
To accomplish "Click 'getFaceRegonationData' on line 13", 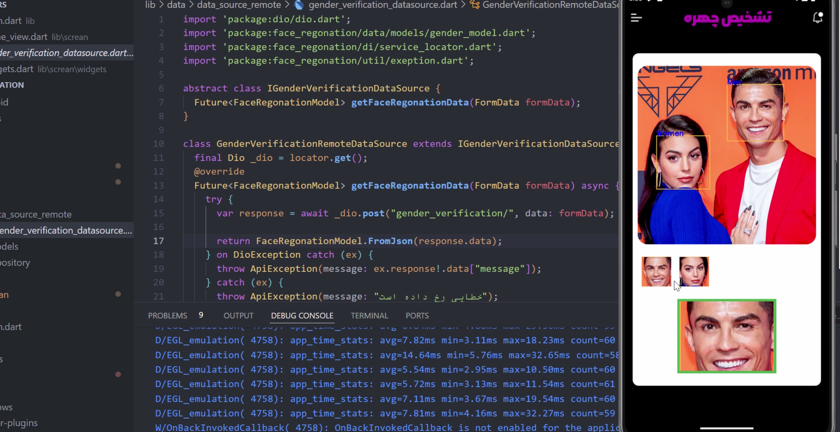I will (x=410, y=185).
